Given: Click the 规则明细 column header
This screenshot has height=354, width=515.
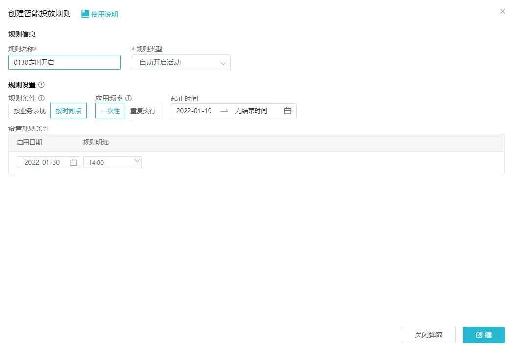Looking at the screenshot, I should point(96,142).
